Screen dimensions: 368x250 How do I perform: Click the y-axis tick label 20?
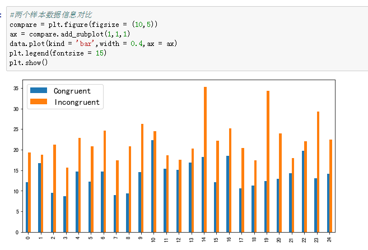pyautogui.click(x=16, y=150)
